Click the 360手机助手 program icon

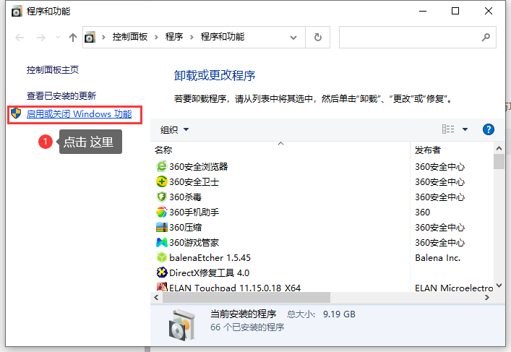162,213
